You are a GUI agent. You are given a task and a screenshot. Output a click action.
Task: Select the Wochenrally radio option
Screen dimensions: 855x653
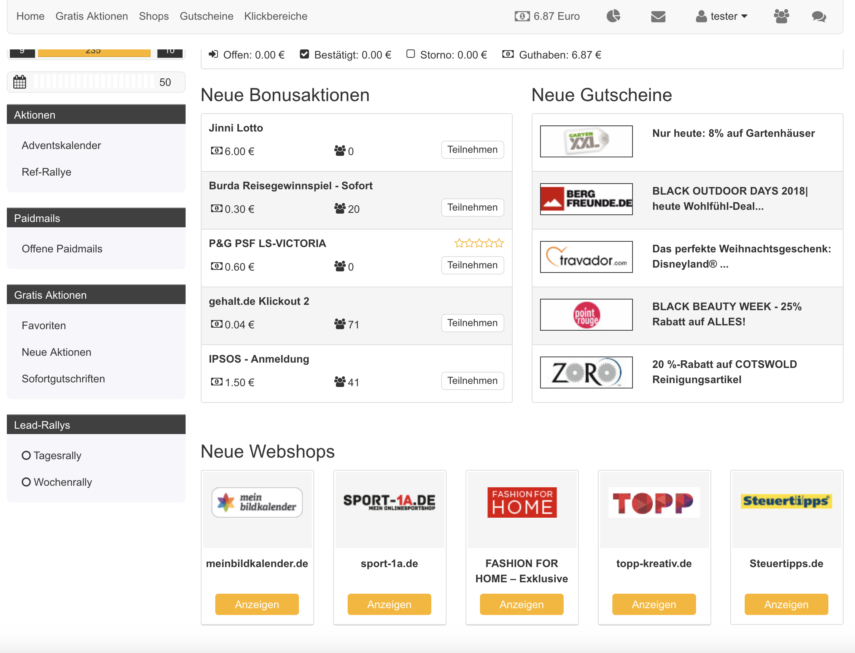click(26, 482)
